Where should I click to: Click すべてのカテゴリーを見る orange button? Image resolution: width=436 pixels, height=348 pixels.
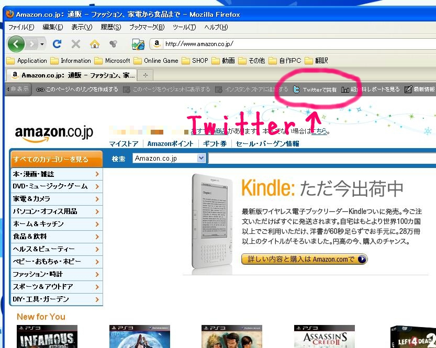point(57,159)
